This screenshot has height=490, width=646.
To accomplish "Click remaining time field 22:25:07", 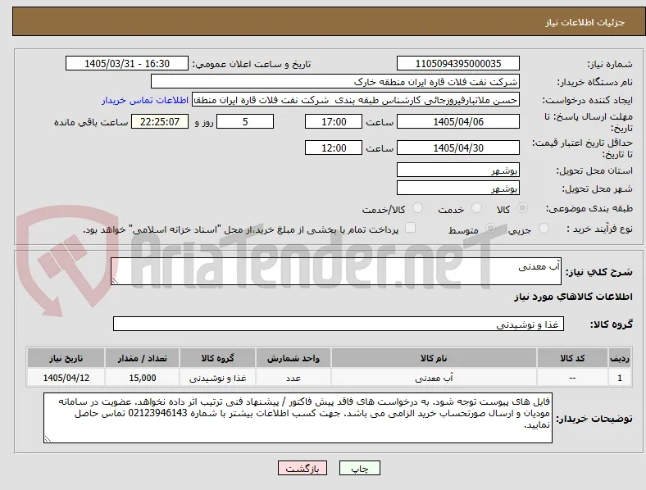I will point(160,122).
